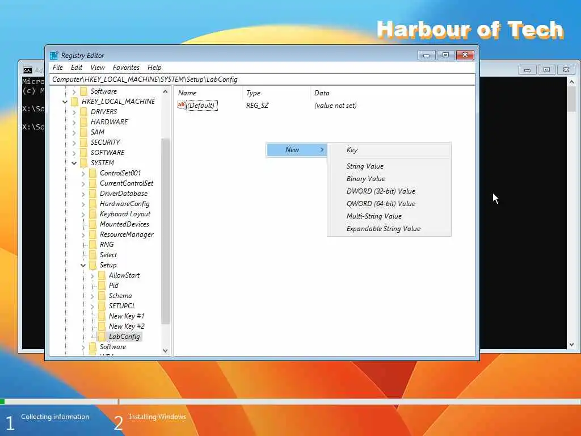Select the HardwareConfig tree key

point(124,204)
